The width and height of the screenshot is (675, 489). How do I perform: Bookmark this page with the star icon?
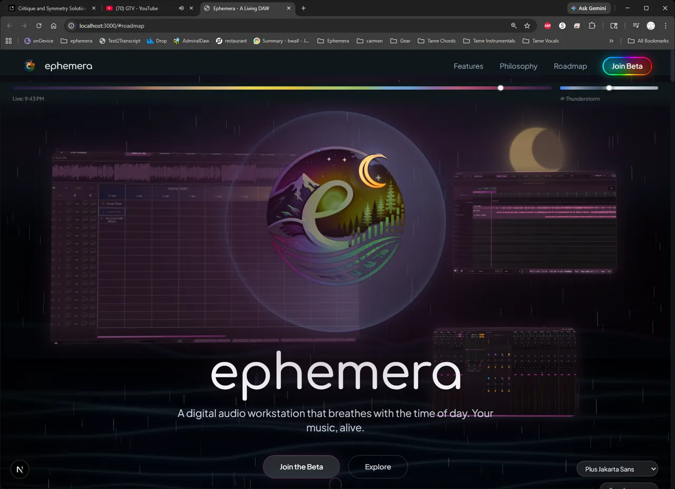pos(527,26)
